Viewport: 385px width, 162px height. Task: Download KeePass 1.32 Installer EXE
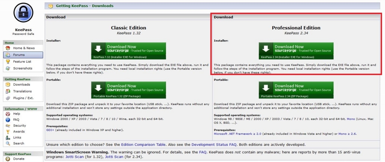(129, 51)
